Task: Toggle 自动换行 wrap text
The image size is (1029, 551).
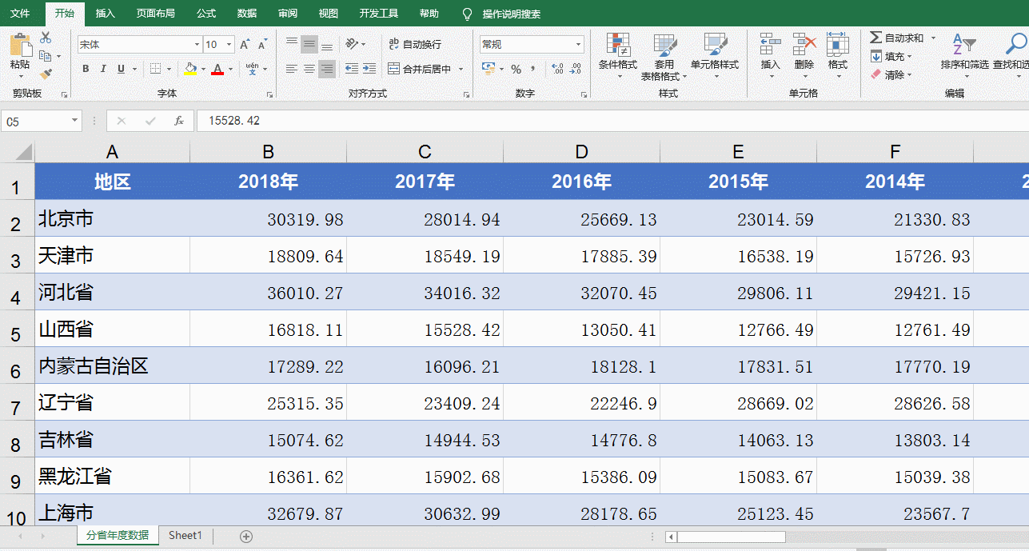Action: pos(414,44)
